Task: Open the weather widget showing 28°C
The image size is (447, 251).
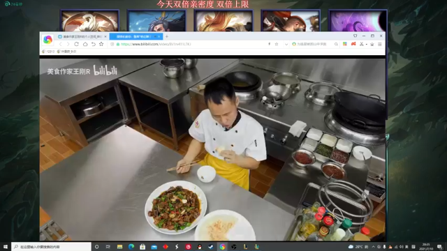Action: tap(358, 247)
